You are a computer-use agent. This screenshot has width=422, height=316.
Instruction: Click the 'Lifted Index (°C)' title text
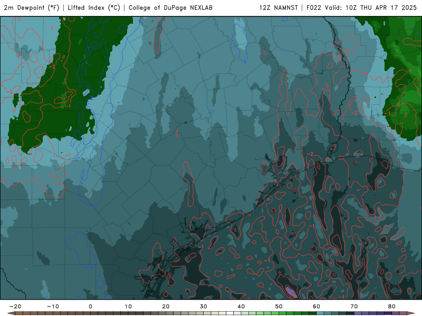(94, 7)
